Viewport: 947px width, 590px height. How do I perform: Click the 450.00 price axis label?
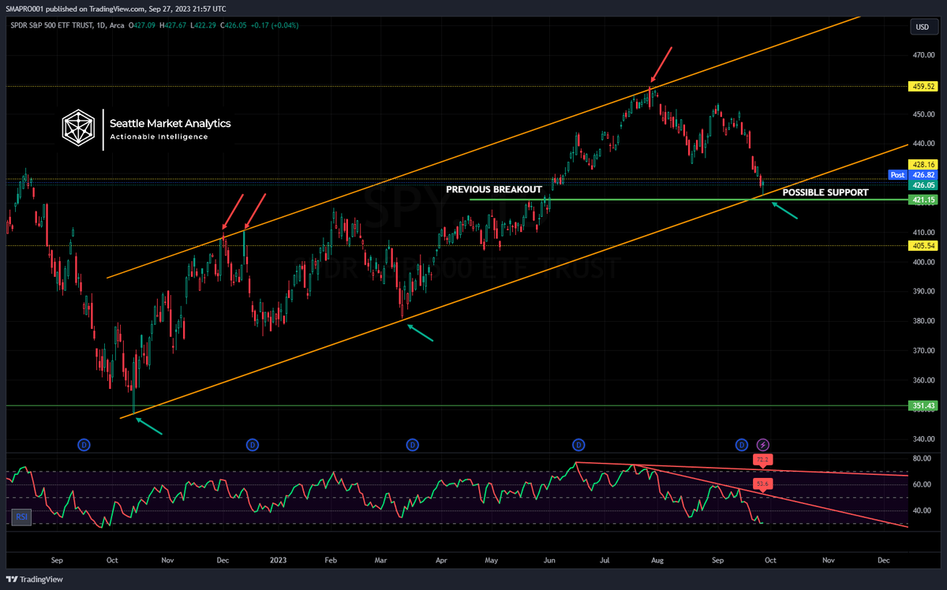[x=923, y=114]
